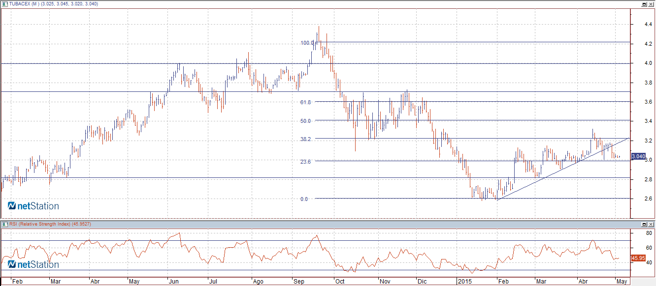Click the Ago label on time axis
Screen dimensions: 656x286
point(258,282)
